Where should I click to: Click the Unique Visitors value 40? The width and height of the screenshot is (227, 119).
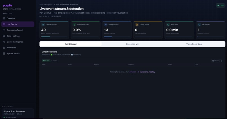click(43, 30)
